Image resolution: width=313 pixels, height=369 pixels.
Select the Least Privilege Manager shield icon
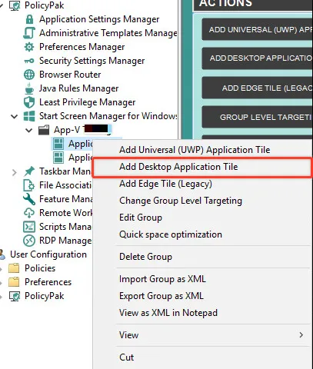(29, 102)
